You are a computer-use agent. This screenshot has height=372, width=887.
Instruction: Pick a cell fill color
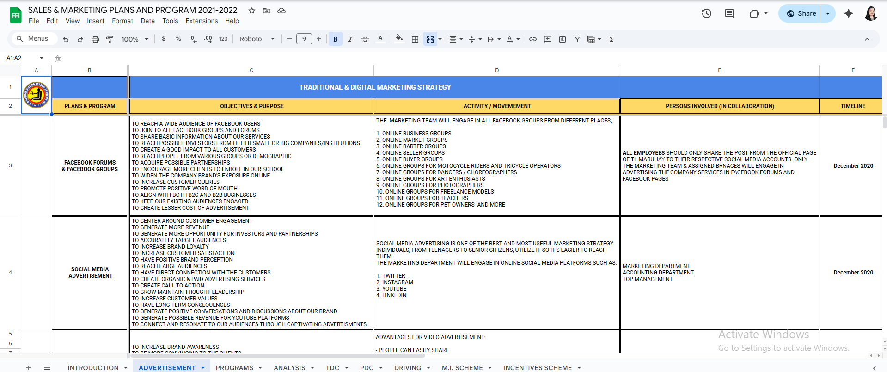click(399, 39)
